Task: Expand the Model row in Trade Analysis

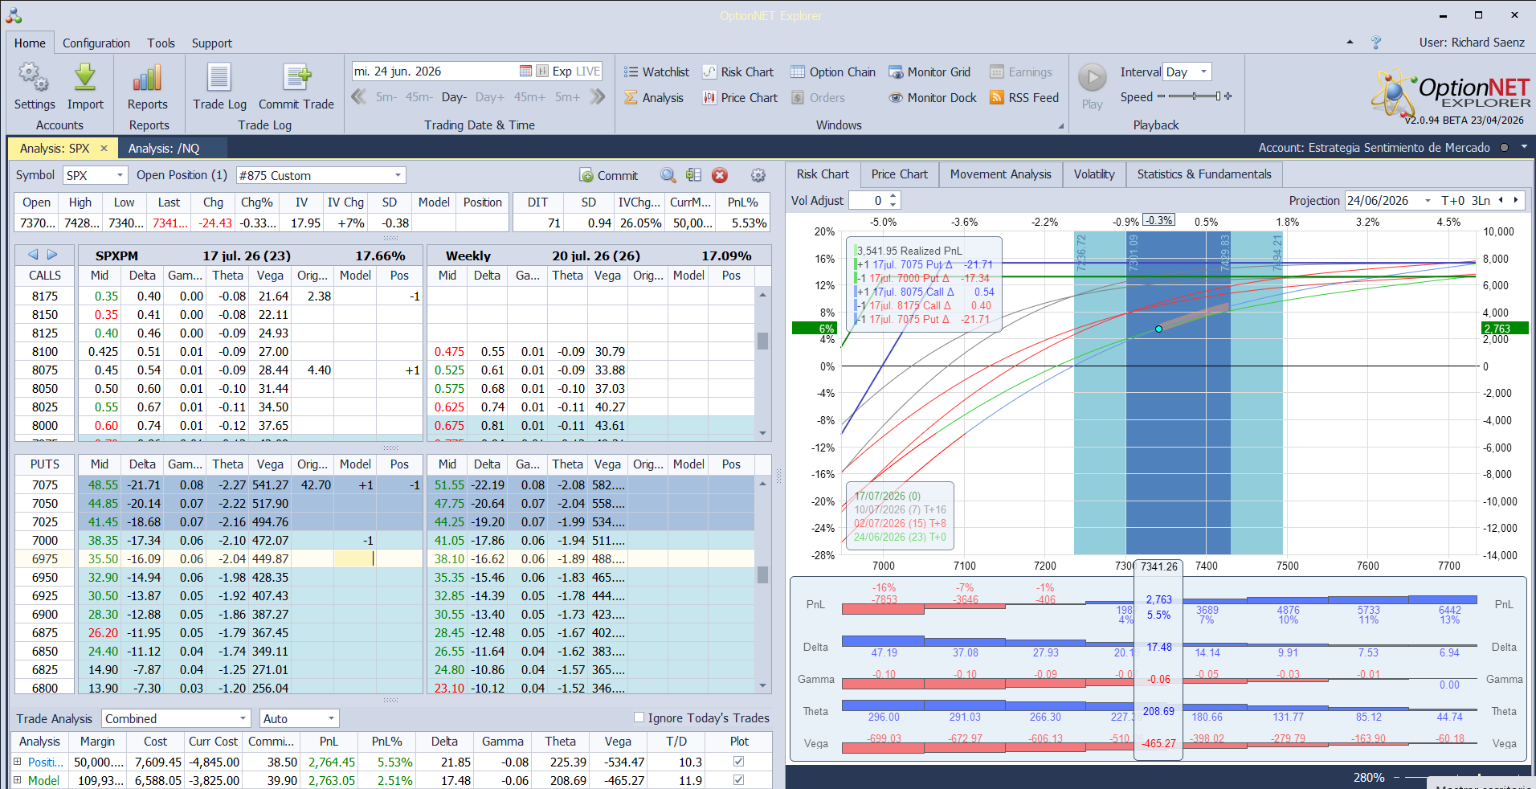Action: point(17,780)
